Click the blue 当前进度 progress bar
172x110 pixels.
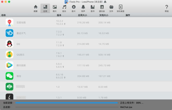tap(67, 103)
